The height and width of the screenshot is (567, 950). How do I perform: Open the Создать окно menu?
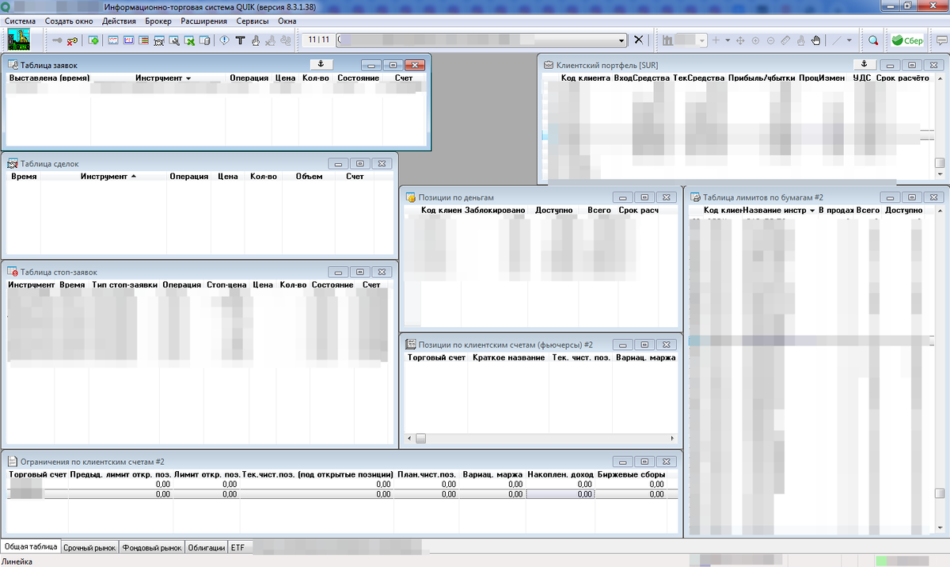click(x=69, y=21)
